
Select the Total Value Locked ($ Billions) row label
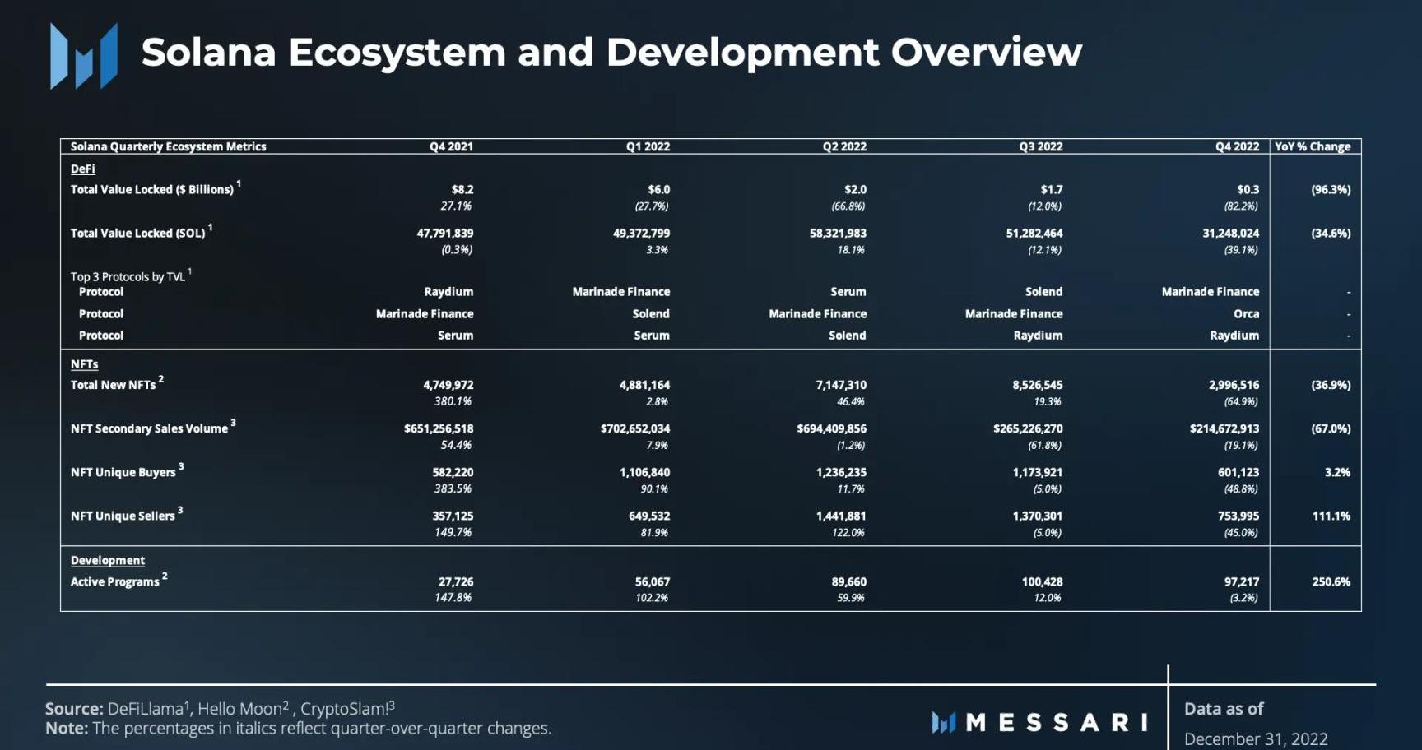[x=151, y=189]
